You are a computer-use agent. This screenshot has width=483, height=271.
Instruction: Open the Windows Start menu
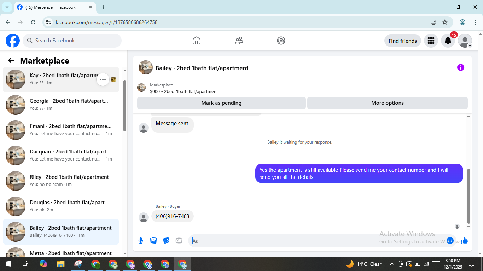point(8,264)
